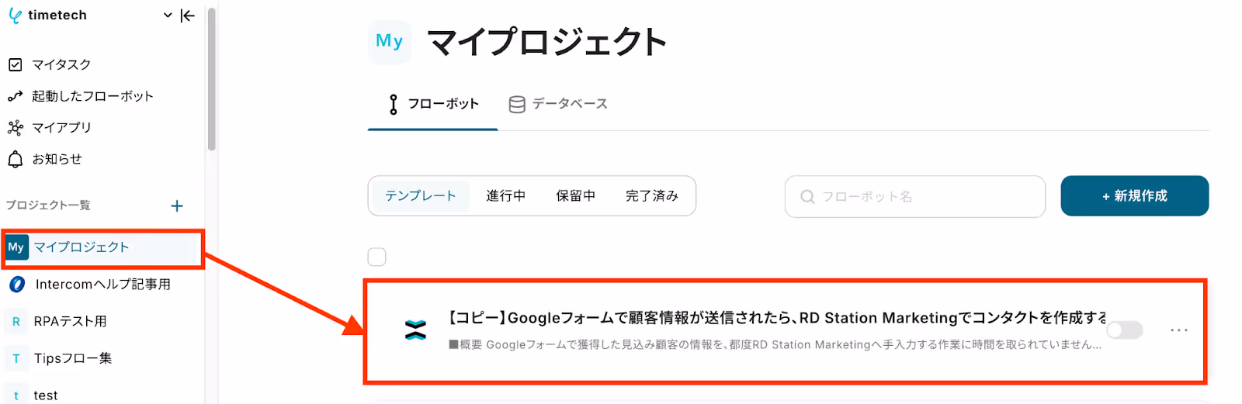The width and height of the screenshot is (1242, 404).
Task: Click the プロジェクト一覧 section label
Action: click(48, 205)
